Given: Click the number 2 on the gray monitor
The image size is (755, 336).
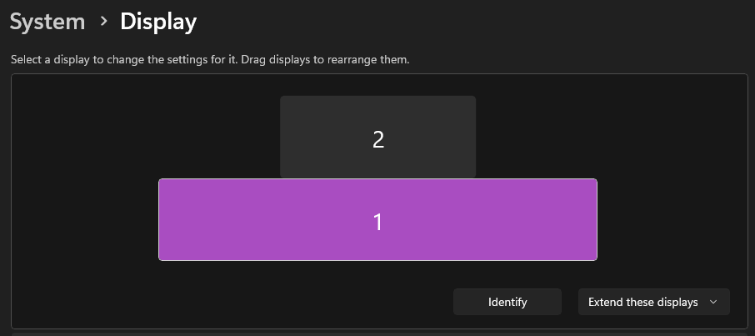Looking at the screenshot, I should (x=378, y=139).
